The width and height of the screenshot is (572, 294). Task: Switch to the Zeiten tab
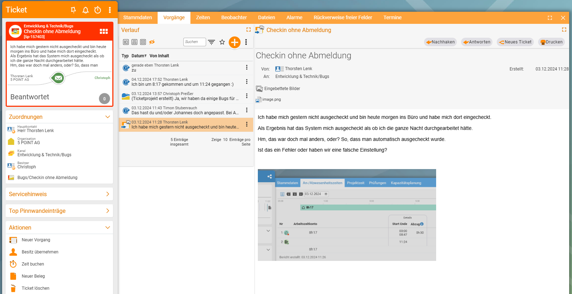tap(203, 17)
